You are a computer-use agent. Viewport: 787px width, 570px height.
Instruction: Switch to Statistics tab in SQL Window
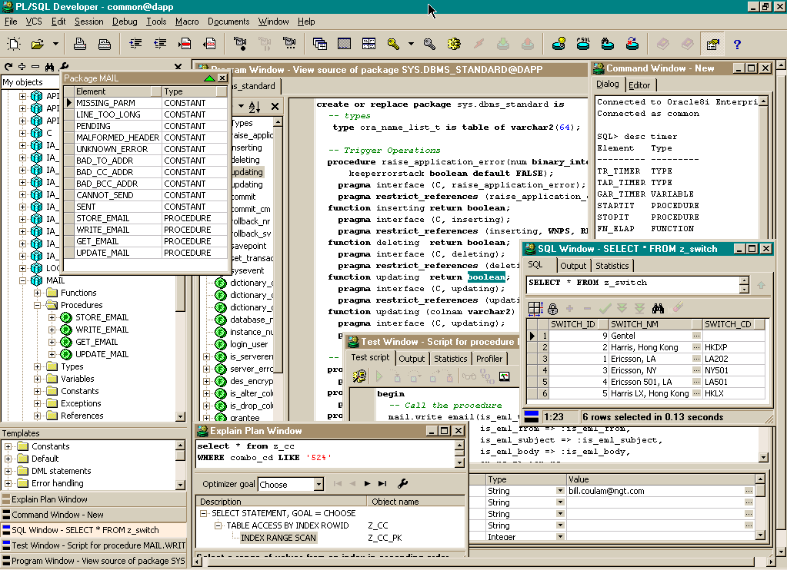[612, 266]
